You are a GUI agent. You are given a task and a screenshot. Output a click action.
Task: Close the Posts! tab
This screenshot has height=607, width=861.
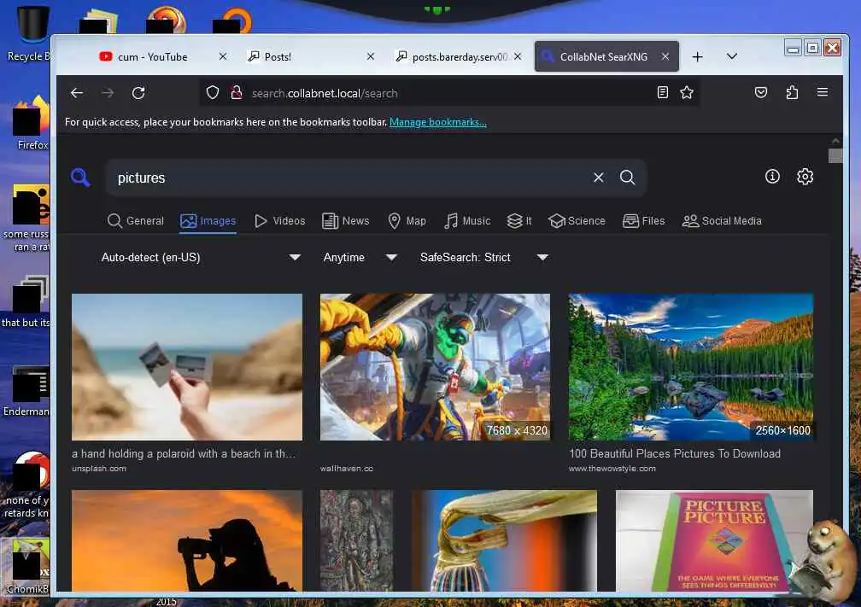click(371, 56)
